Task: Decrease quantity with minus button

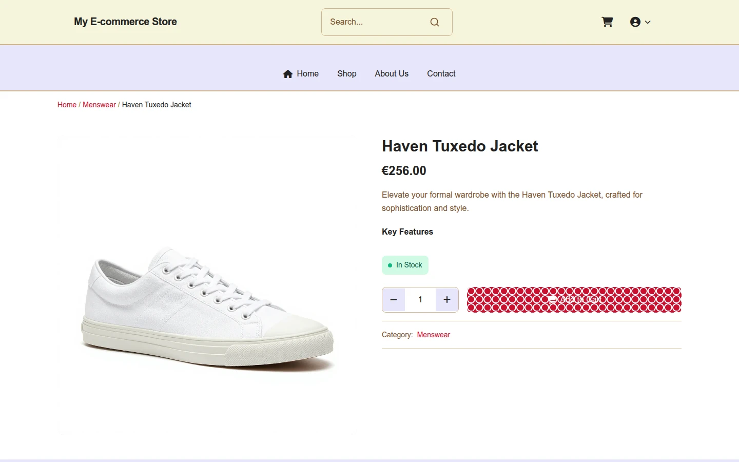Action: (x=394, y=300)
